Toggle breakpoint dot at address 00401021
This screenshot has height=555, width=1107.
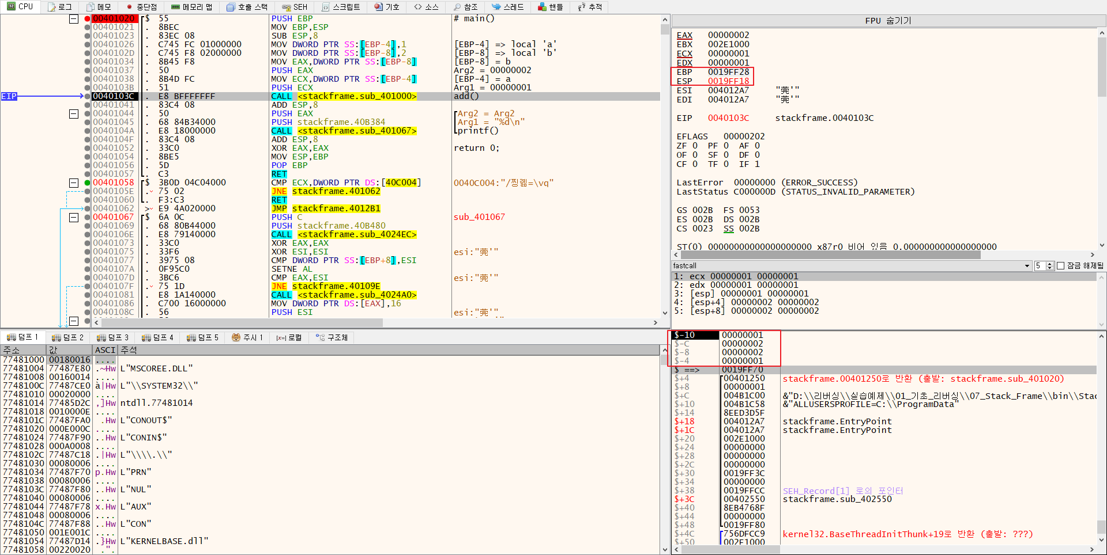87,27
